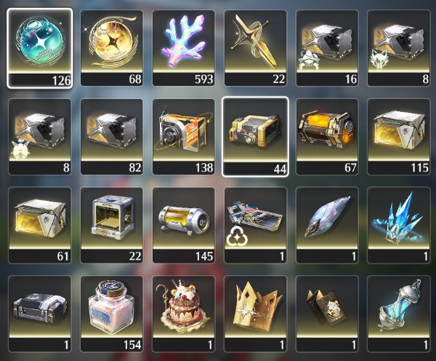This screenshot has width=436, height=361.
Task: Select the silver feather-shaped shell item
Action: coord(327,226)
